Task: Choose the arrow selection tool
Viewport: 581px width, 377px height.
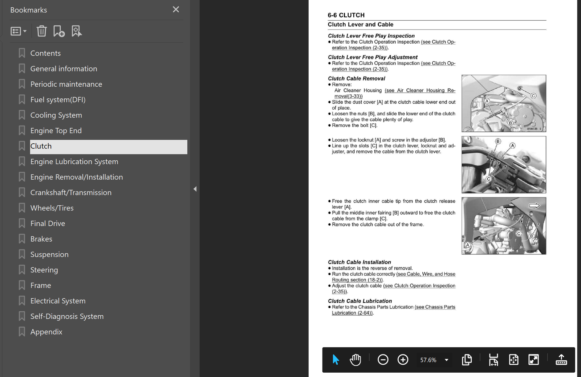Action: coord(336,360)
